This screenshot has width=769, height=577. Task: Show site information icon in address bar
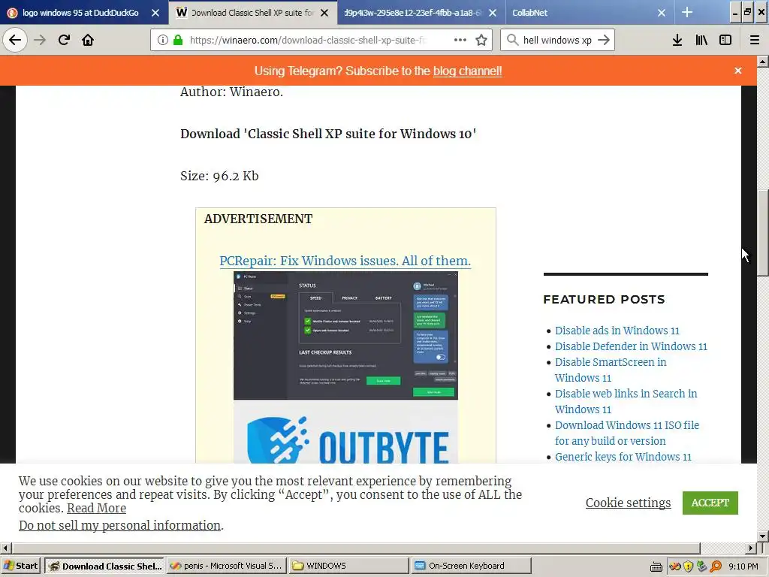coord(162,41)
